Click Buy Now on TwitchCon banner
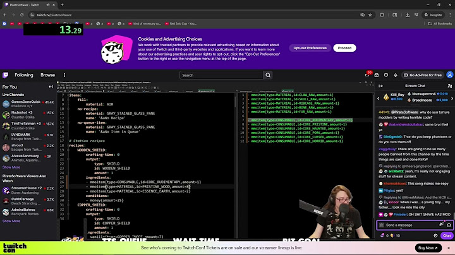 point(428,248)
